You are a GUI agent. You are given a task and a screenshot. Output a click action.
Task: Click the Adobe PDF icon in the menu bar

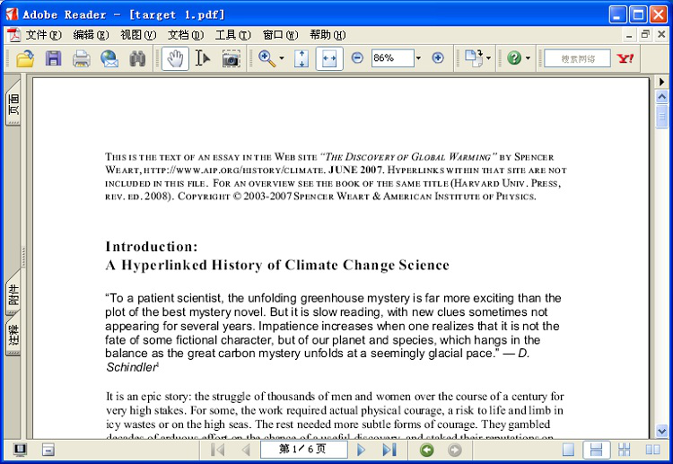[x=14, y=35]
